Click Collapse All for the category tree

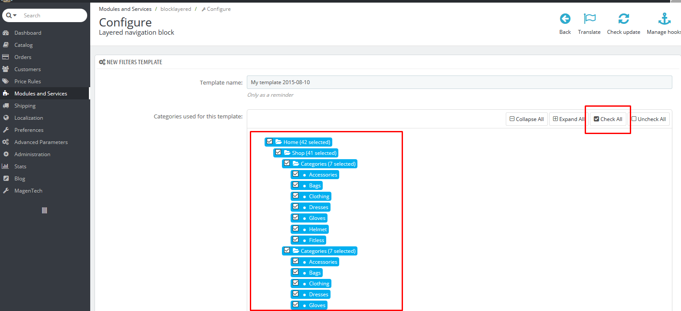click(x=527, y=119)
